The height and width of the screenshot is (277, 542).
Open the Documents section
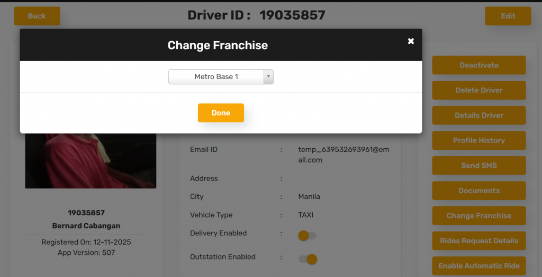tap(478, 190)
